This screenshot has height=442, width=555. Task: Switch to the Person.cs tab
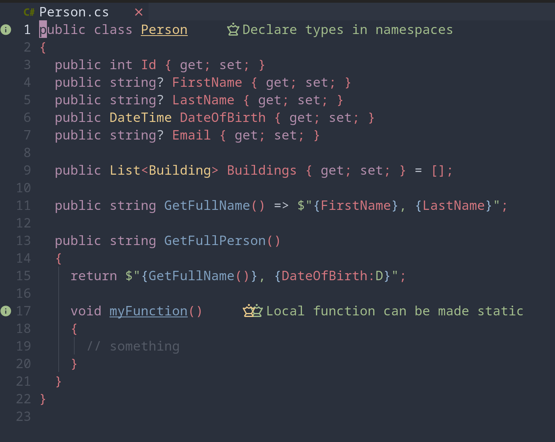click(x=74, y=13)
